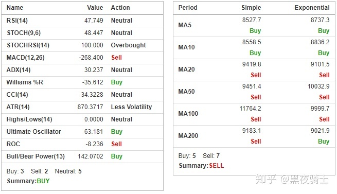
Task: Click the Period column header
Action: (x=188, y=8)
